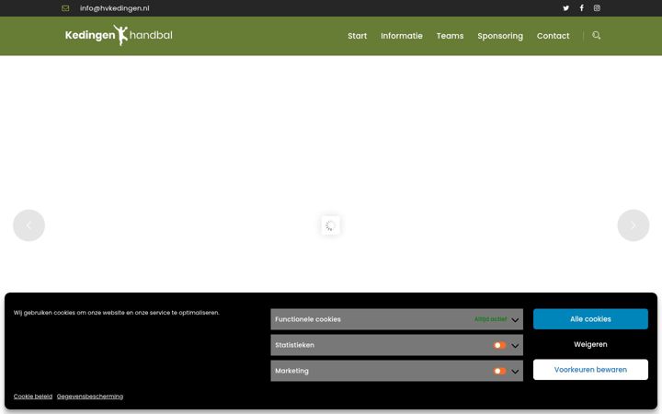Enable the Marketing cookies toggle

(x=499, y=372)
